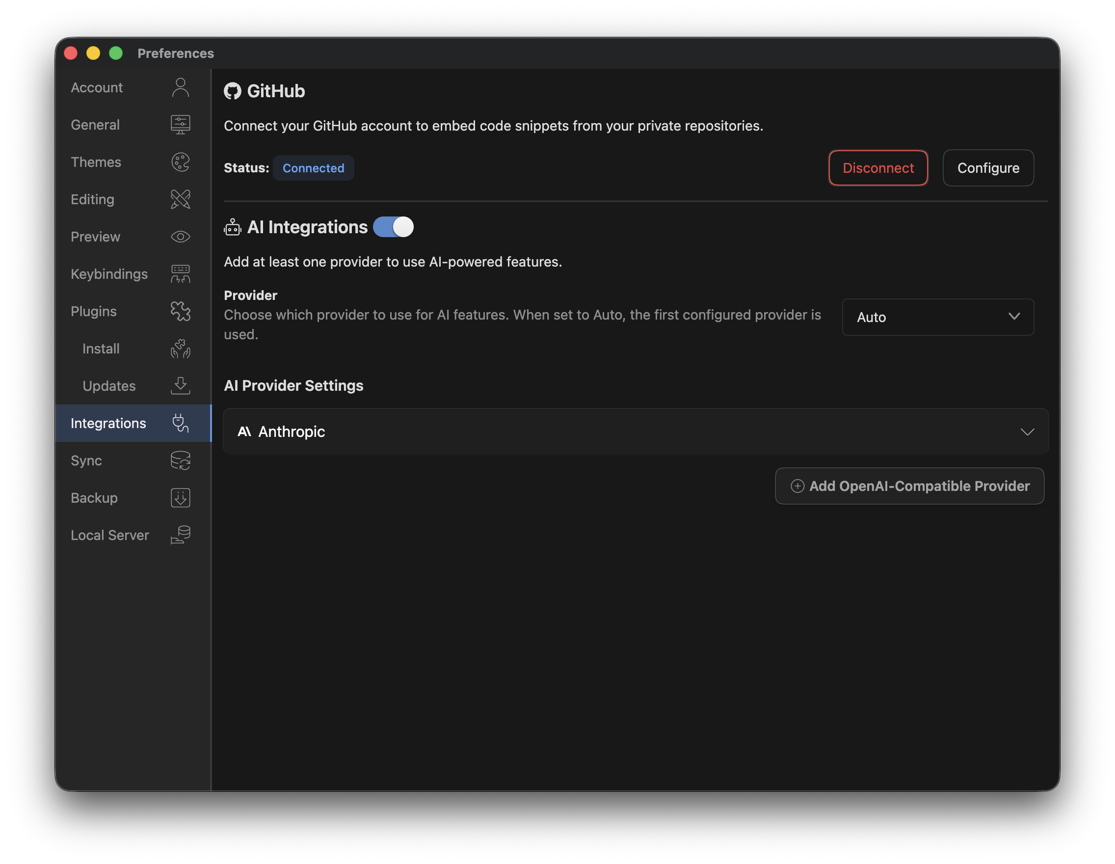Expand the Anthropic provider settings chevron
1115x864 pixels.
(x=1027, y=432)
